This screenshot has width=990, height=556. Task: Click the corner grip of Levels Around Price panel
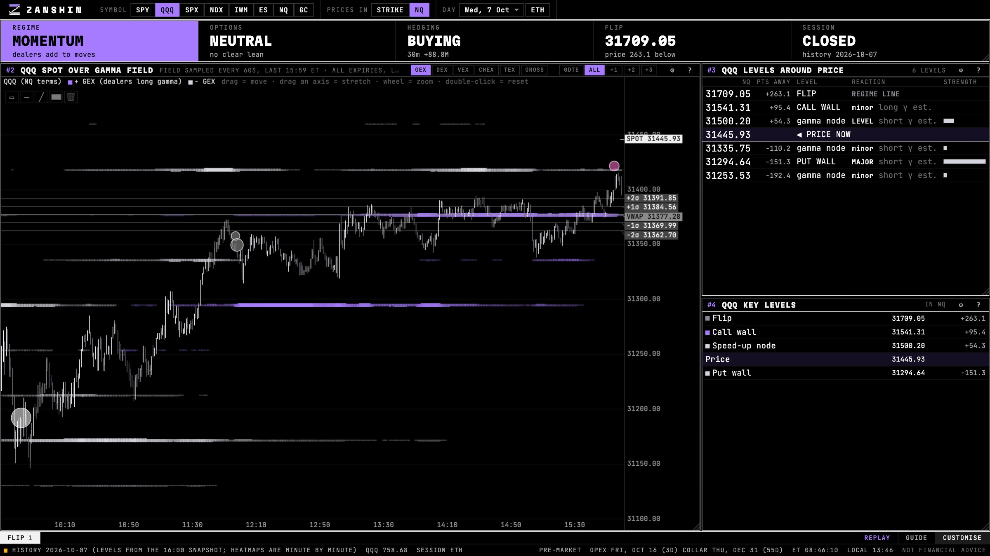tap(985, 292)
